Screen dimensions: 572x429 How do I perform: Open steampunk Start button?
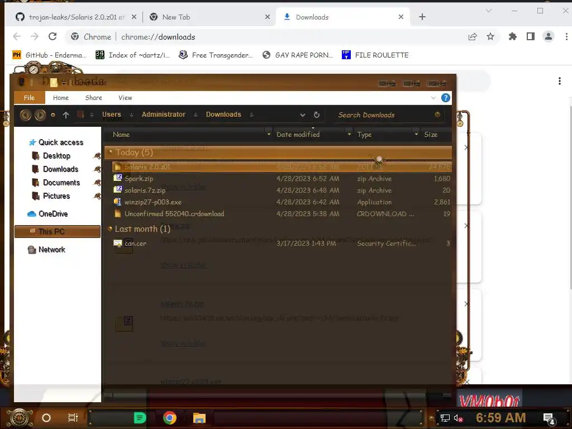[x=20, y=418]
